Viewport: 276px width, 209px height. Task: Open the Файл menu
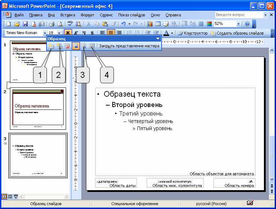click(19, 15)
